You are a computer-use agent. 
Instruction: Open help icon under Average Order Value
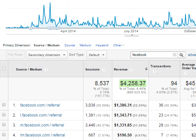point(186,73)
